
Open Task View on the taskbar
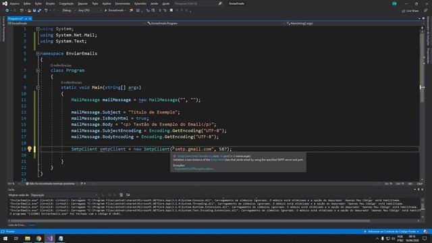tap(16, 238)
